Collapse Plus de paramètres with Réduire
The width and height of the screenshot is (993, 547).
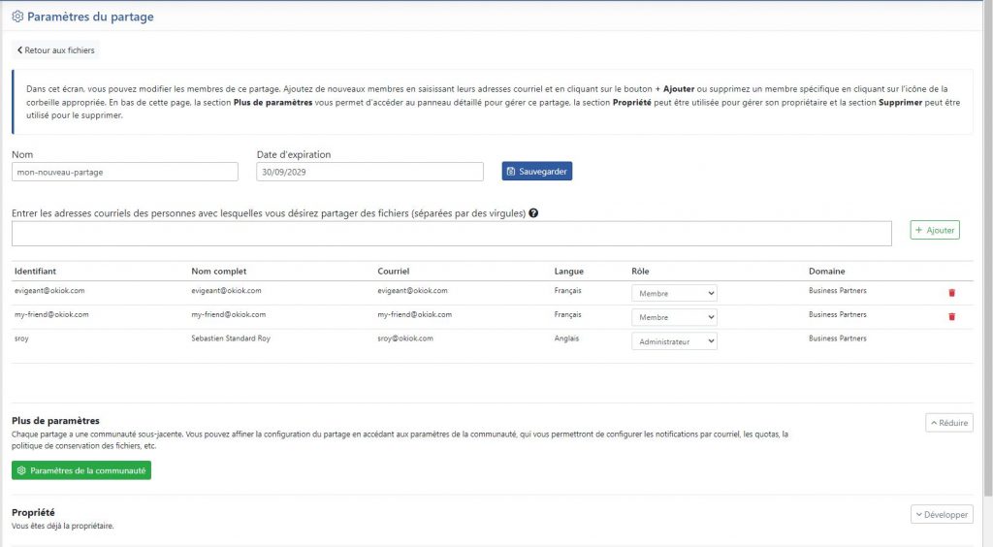point(948,423)
